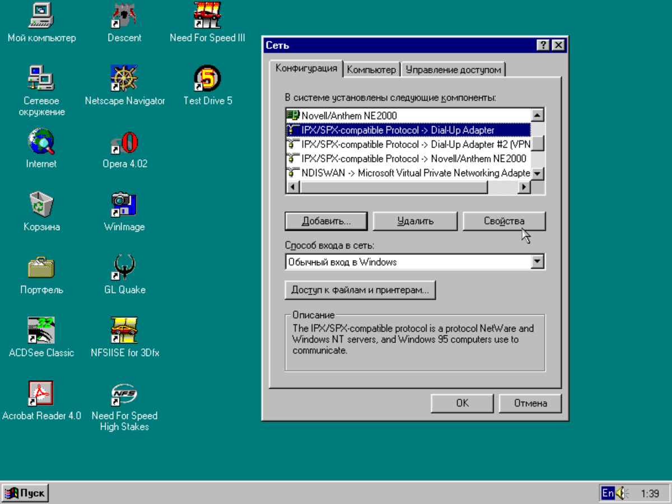Select the WinImage desktop icon

pos(124,206)
